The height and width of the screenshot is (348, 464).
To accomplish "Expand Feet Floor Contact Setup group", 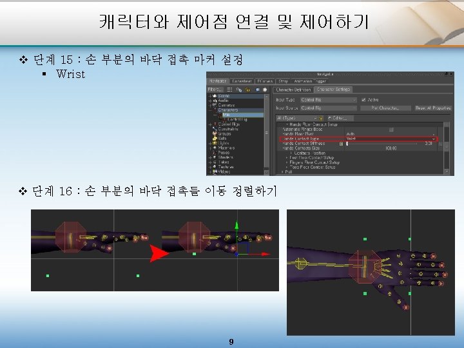I will tap(287, 158).
